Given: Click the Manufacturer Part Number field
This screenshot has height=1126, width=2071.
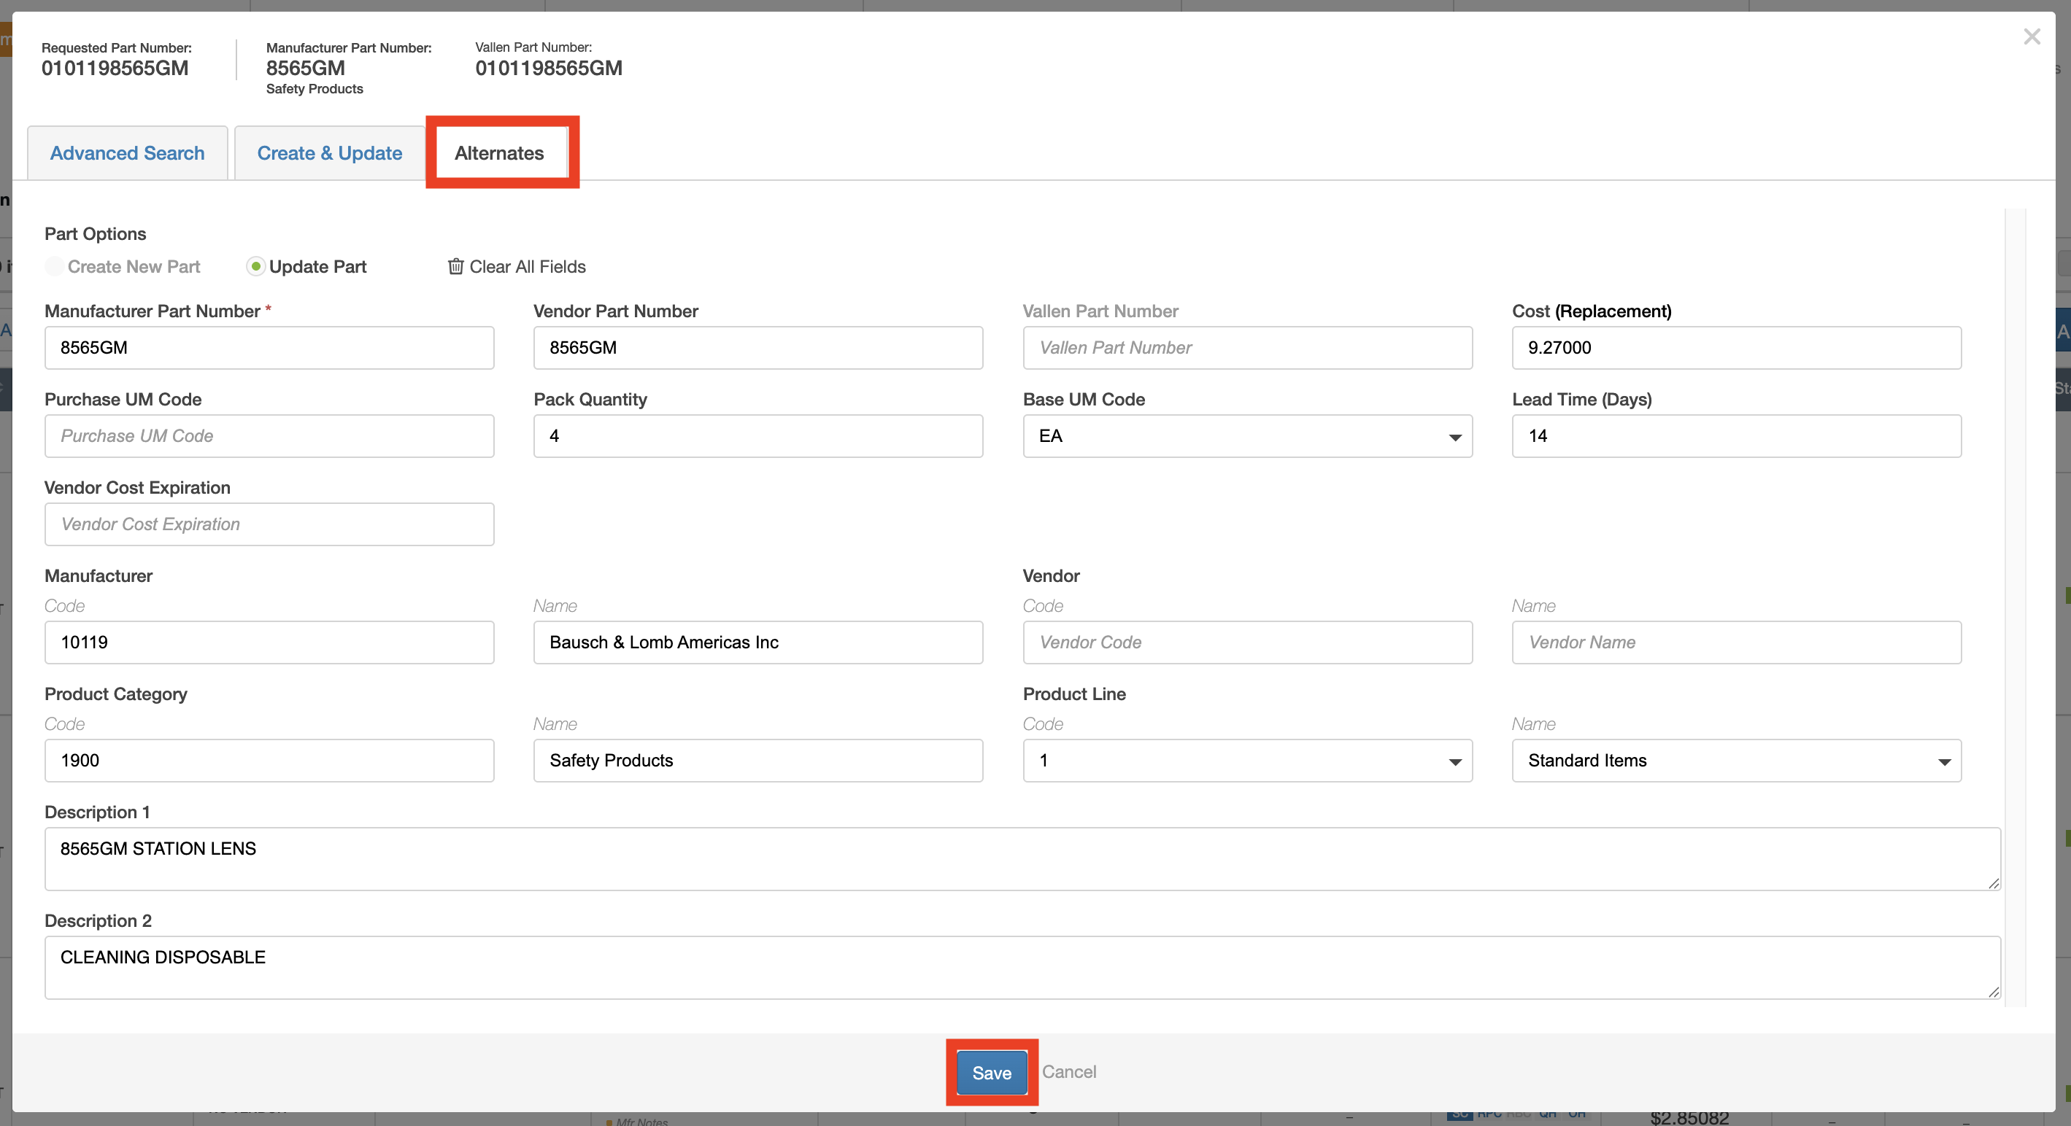Looking at the screenshot, I should click(x=269, y=348).
